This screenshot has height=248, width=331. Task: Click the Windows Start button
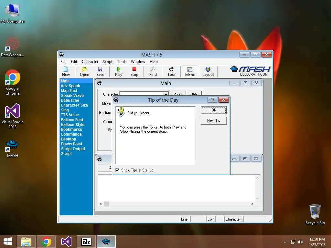(x=8, y=242)
